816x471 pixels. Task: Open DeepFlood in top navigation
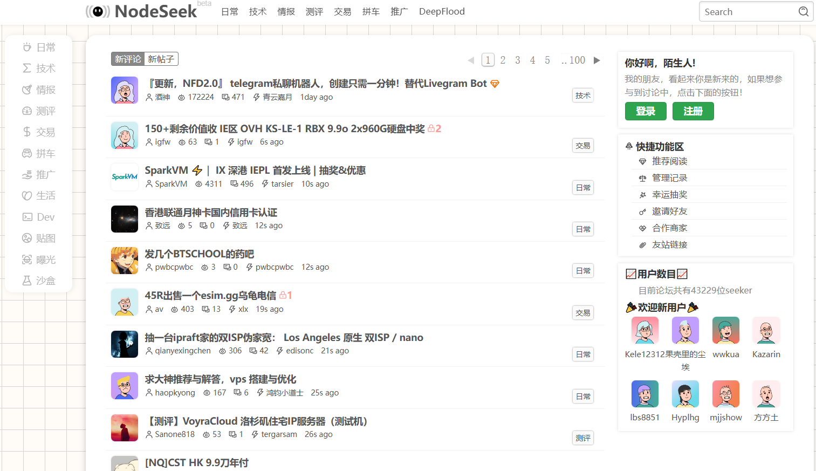pyautogui.click(x=442, y=11)
